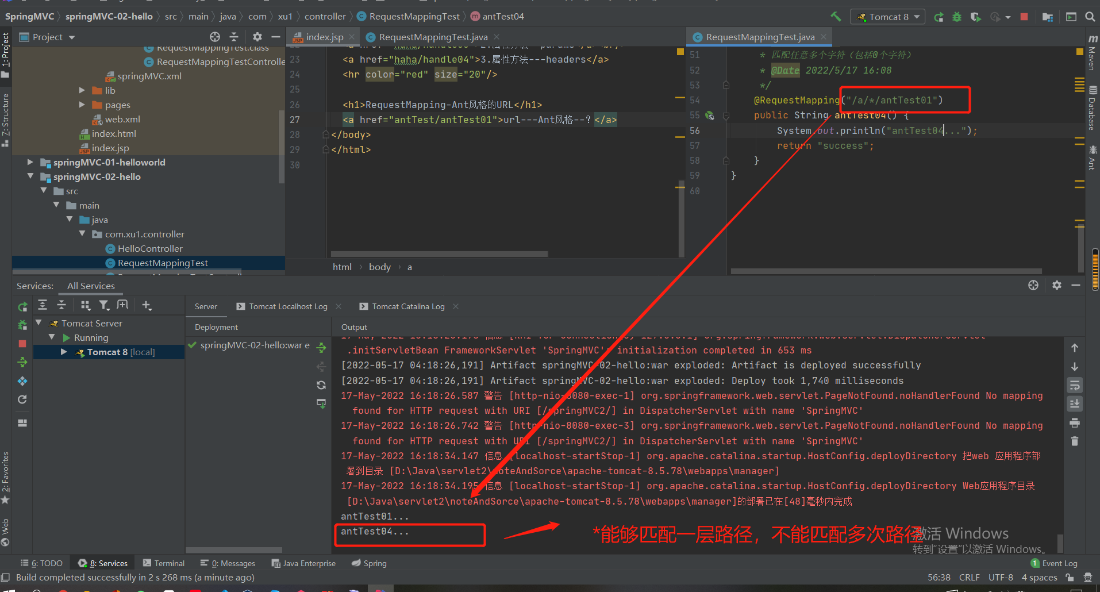Click the scroll up arrow in Output panel
1100x592 pixels.
(x=1075, y=348)
